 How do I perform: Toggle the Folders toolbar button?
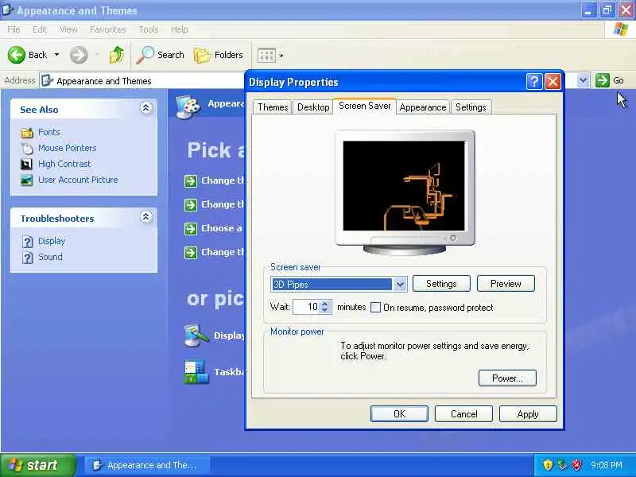(219, 55)
